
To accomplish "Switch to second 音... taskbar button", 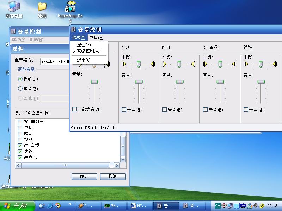I will [192, 206].
